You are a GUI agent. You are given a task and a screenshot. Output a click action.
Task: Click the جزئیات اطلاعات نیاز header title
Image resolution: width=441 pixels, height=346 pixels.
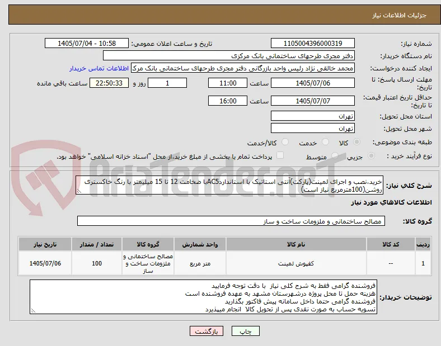coord(400,15)
